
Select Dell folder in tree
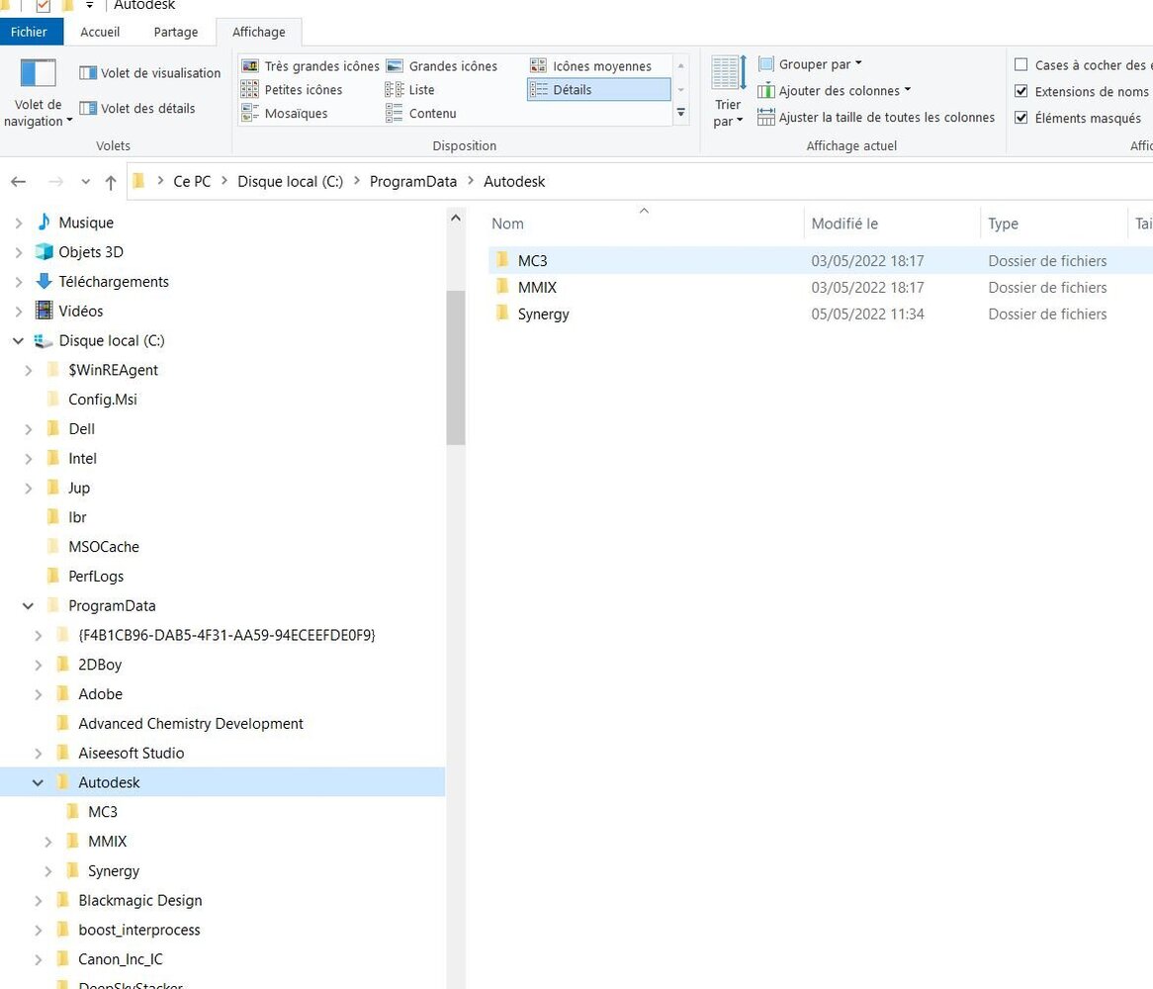(x=82, y=428)
